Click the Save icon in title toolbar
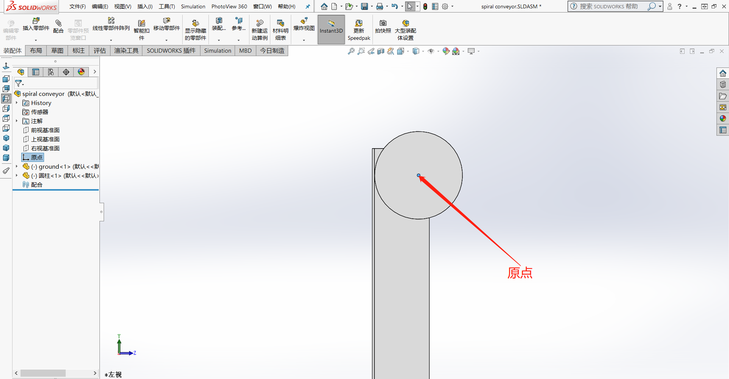729x379 pixels. 364,6
